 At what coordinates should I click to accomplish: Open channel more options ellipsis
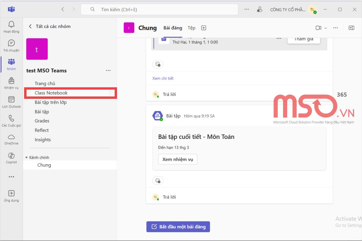point(335,28)
